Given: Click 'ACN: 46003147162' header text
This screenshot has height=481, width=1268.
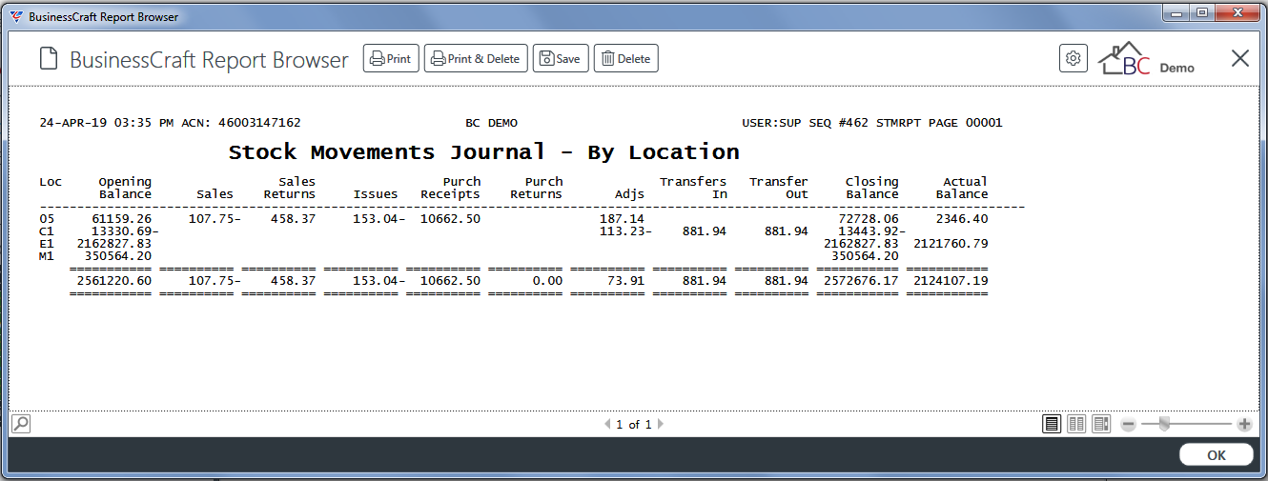Looking at the screenshot, I should [240, 123].
